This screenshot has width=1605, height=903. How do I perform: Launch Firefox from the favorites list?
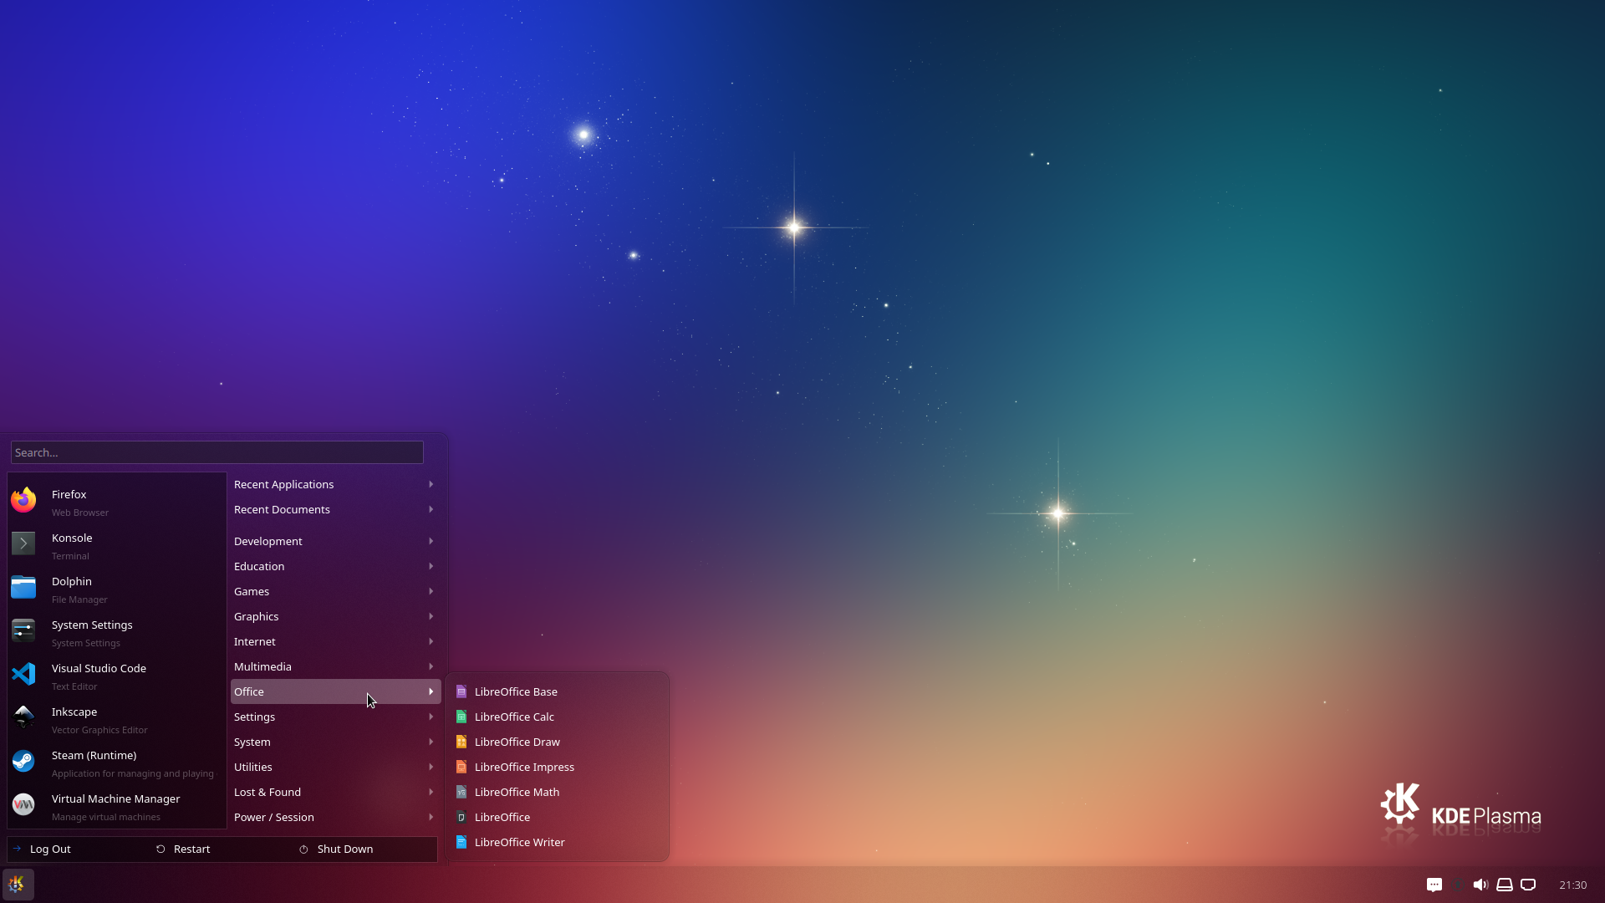(117, 503)
